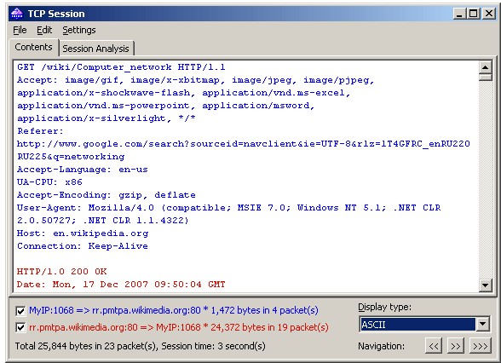Click the >>> next session navigation button
The height and width of the screenshot is (363, 501).
[481, 346]
